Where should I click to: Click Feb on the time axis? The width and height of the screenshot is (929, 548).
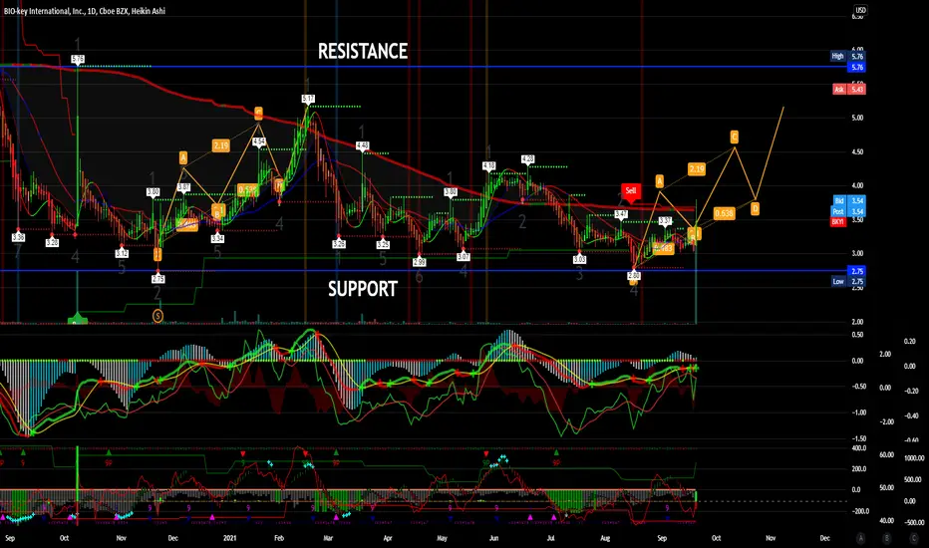[279, 538]
